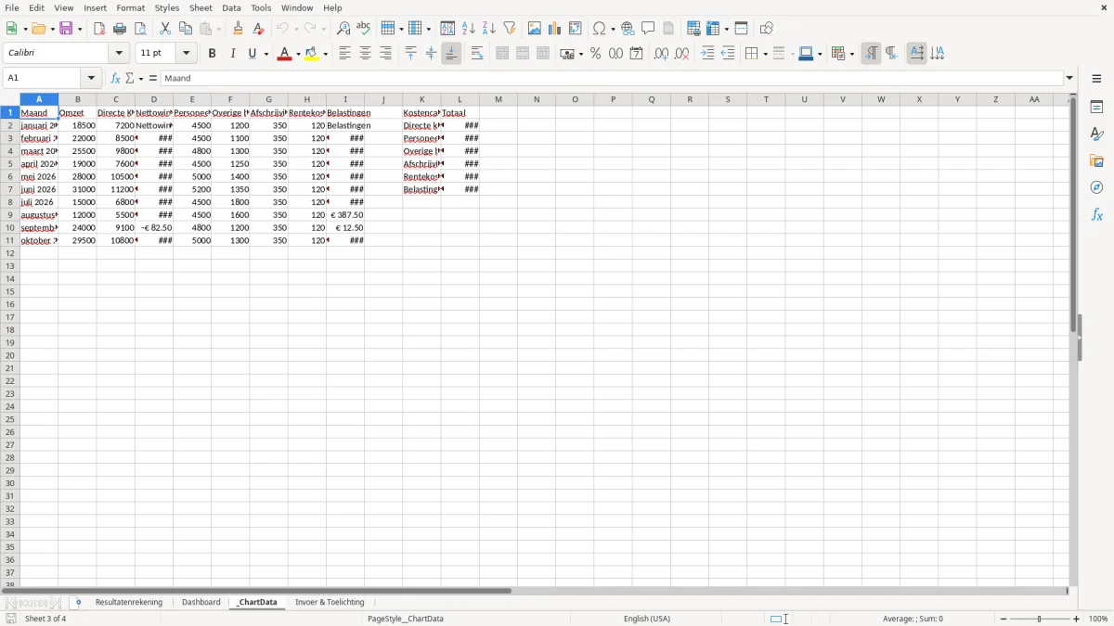Click Split Window icon
The height and width of the screenshot is (626, 1114).
click(x=742, y=29)
